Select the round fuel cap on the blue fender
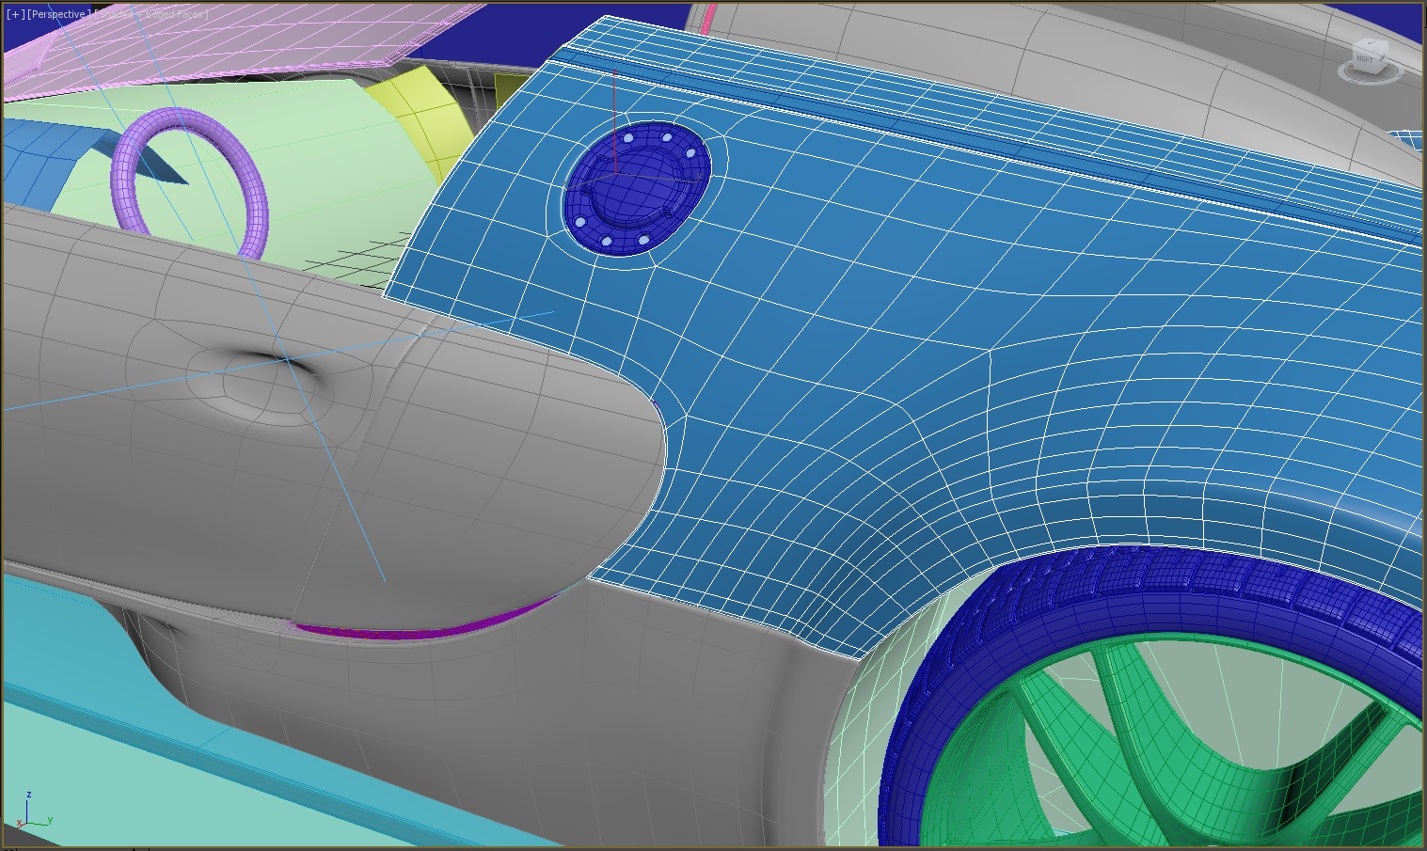Image resolution: width=1427 pixels, height=851 pixels. click(x=636, y=189)
